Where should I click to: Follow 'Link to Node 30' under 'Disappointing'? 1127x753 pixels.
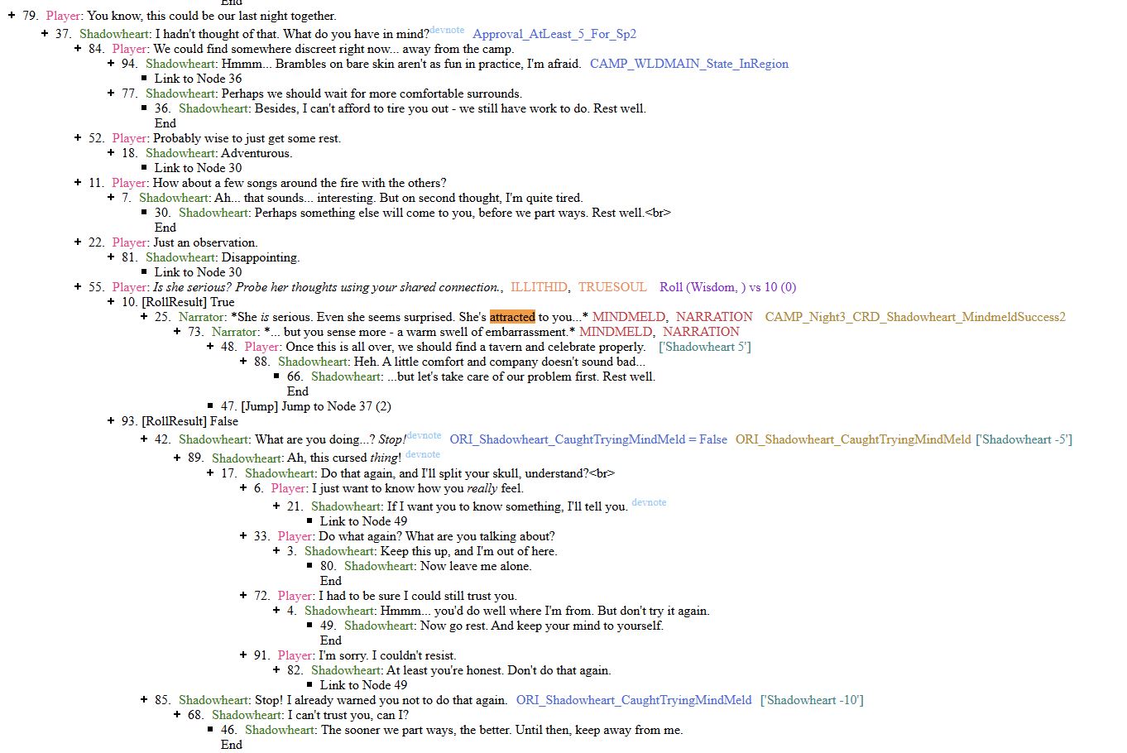tap(198, 272)
